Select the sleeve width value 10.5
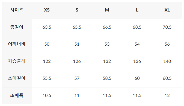The width and height of the screenshot is (184, 106). (47, 96)
